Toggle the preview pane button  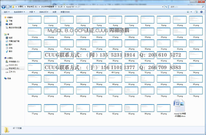click(196, 12)
